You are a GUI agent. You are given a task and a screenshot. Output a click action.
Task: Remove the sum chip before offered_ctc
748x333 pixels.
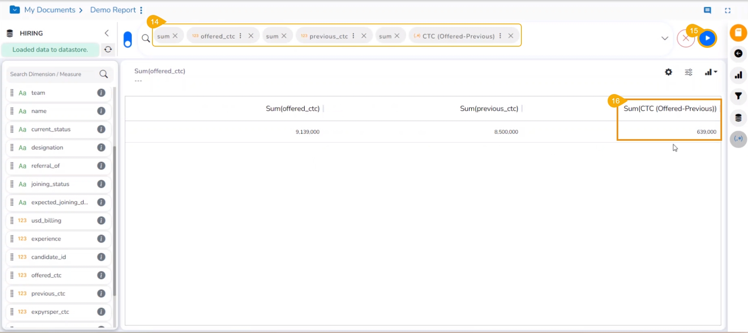[175, 36]
